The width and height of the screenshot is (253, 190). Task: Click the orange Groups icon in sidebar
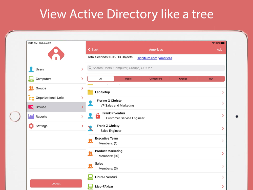(x=31, y=88)
